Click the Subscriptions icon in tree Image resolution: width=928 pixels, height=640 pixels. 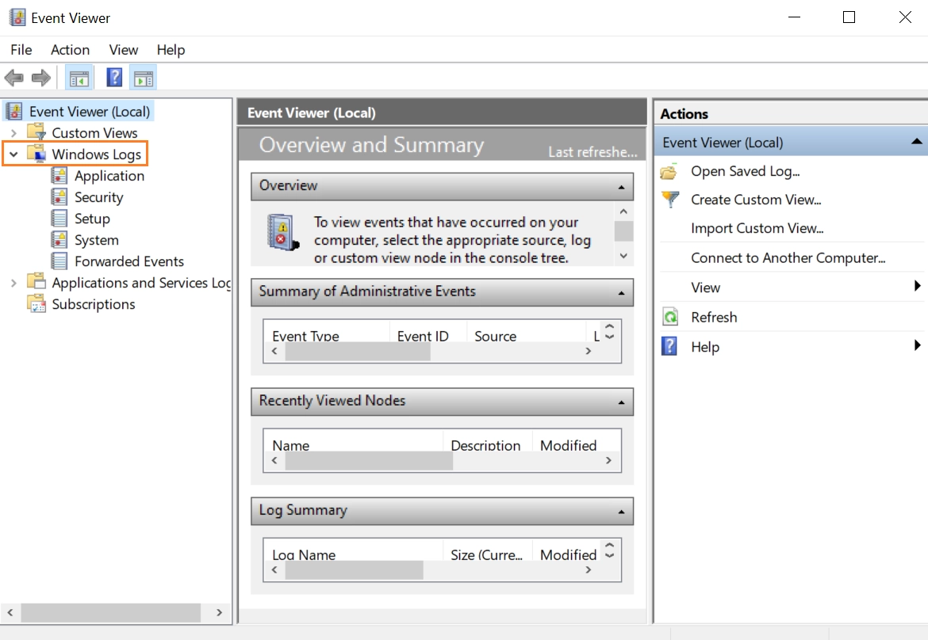coord(36,303)
